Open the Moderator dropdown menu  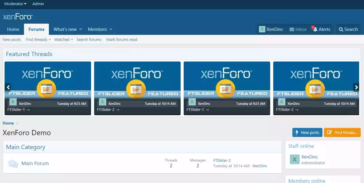[15, 4]
